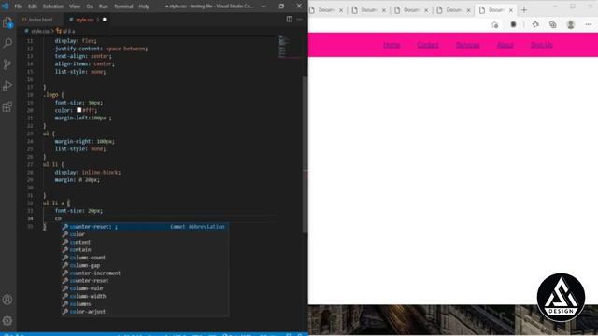Select color-adjust suggestion in autocomplete
Screen dimensions: 598x336
point(145,311)
